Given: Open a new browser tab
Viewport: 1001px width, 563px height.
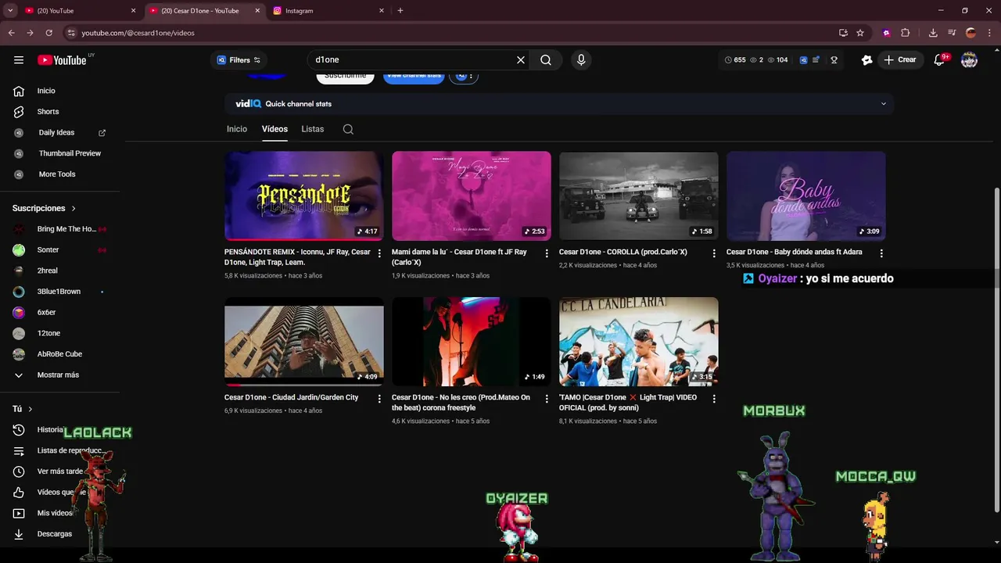Looking at the screenshot, I should [400, 11].
